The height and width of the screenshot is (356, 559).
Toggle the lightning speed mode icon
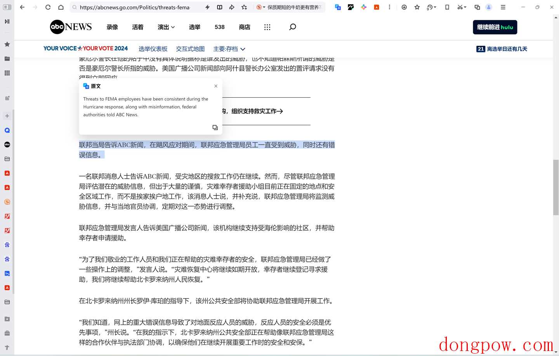208,7
